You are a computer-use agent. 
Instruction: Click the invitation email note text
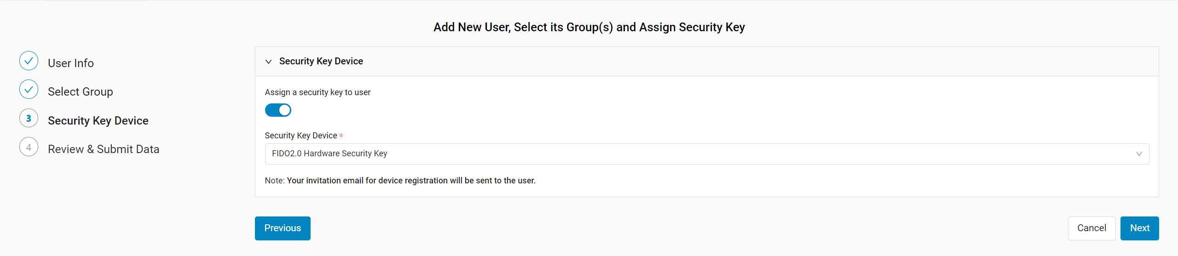400,181
